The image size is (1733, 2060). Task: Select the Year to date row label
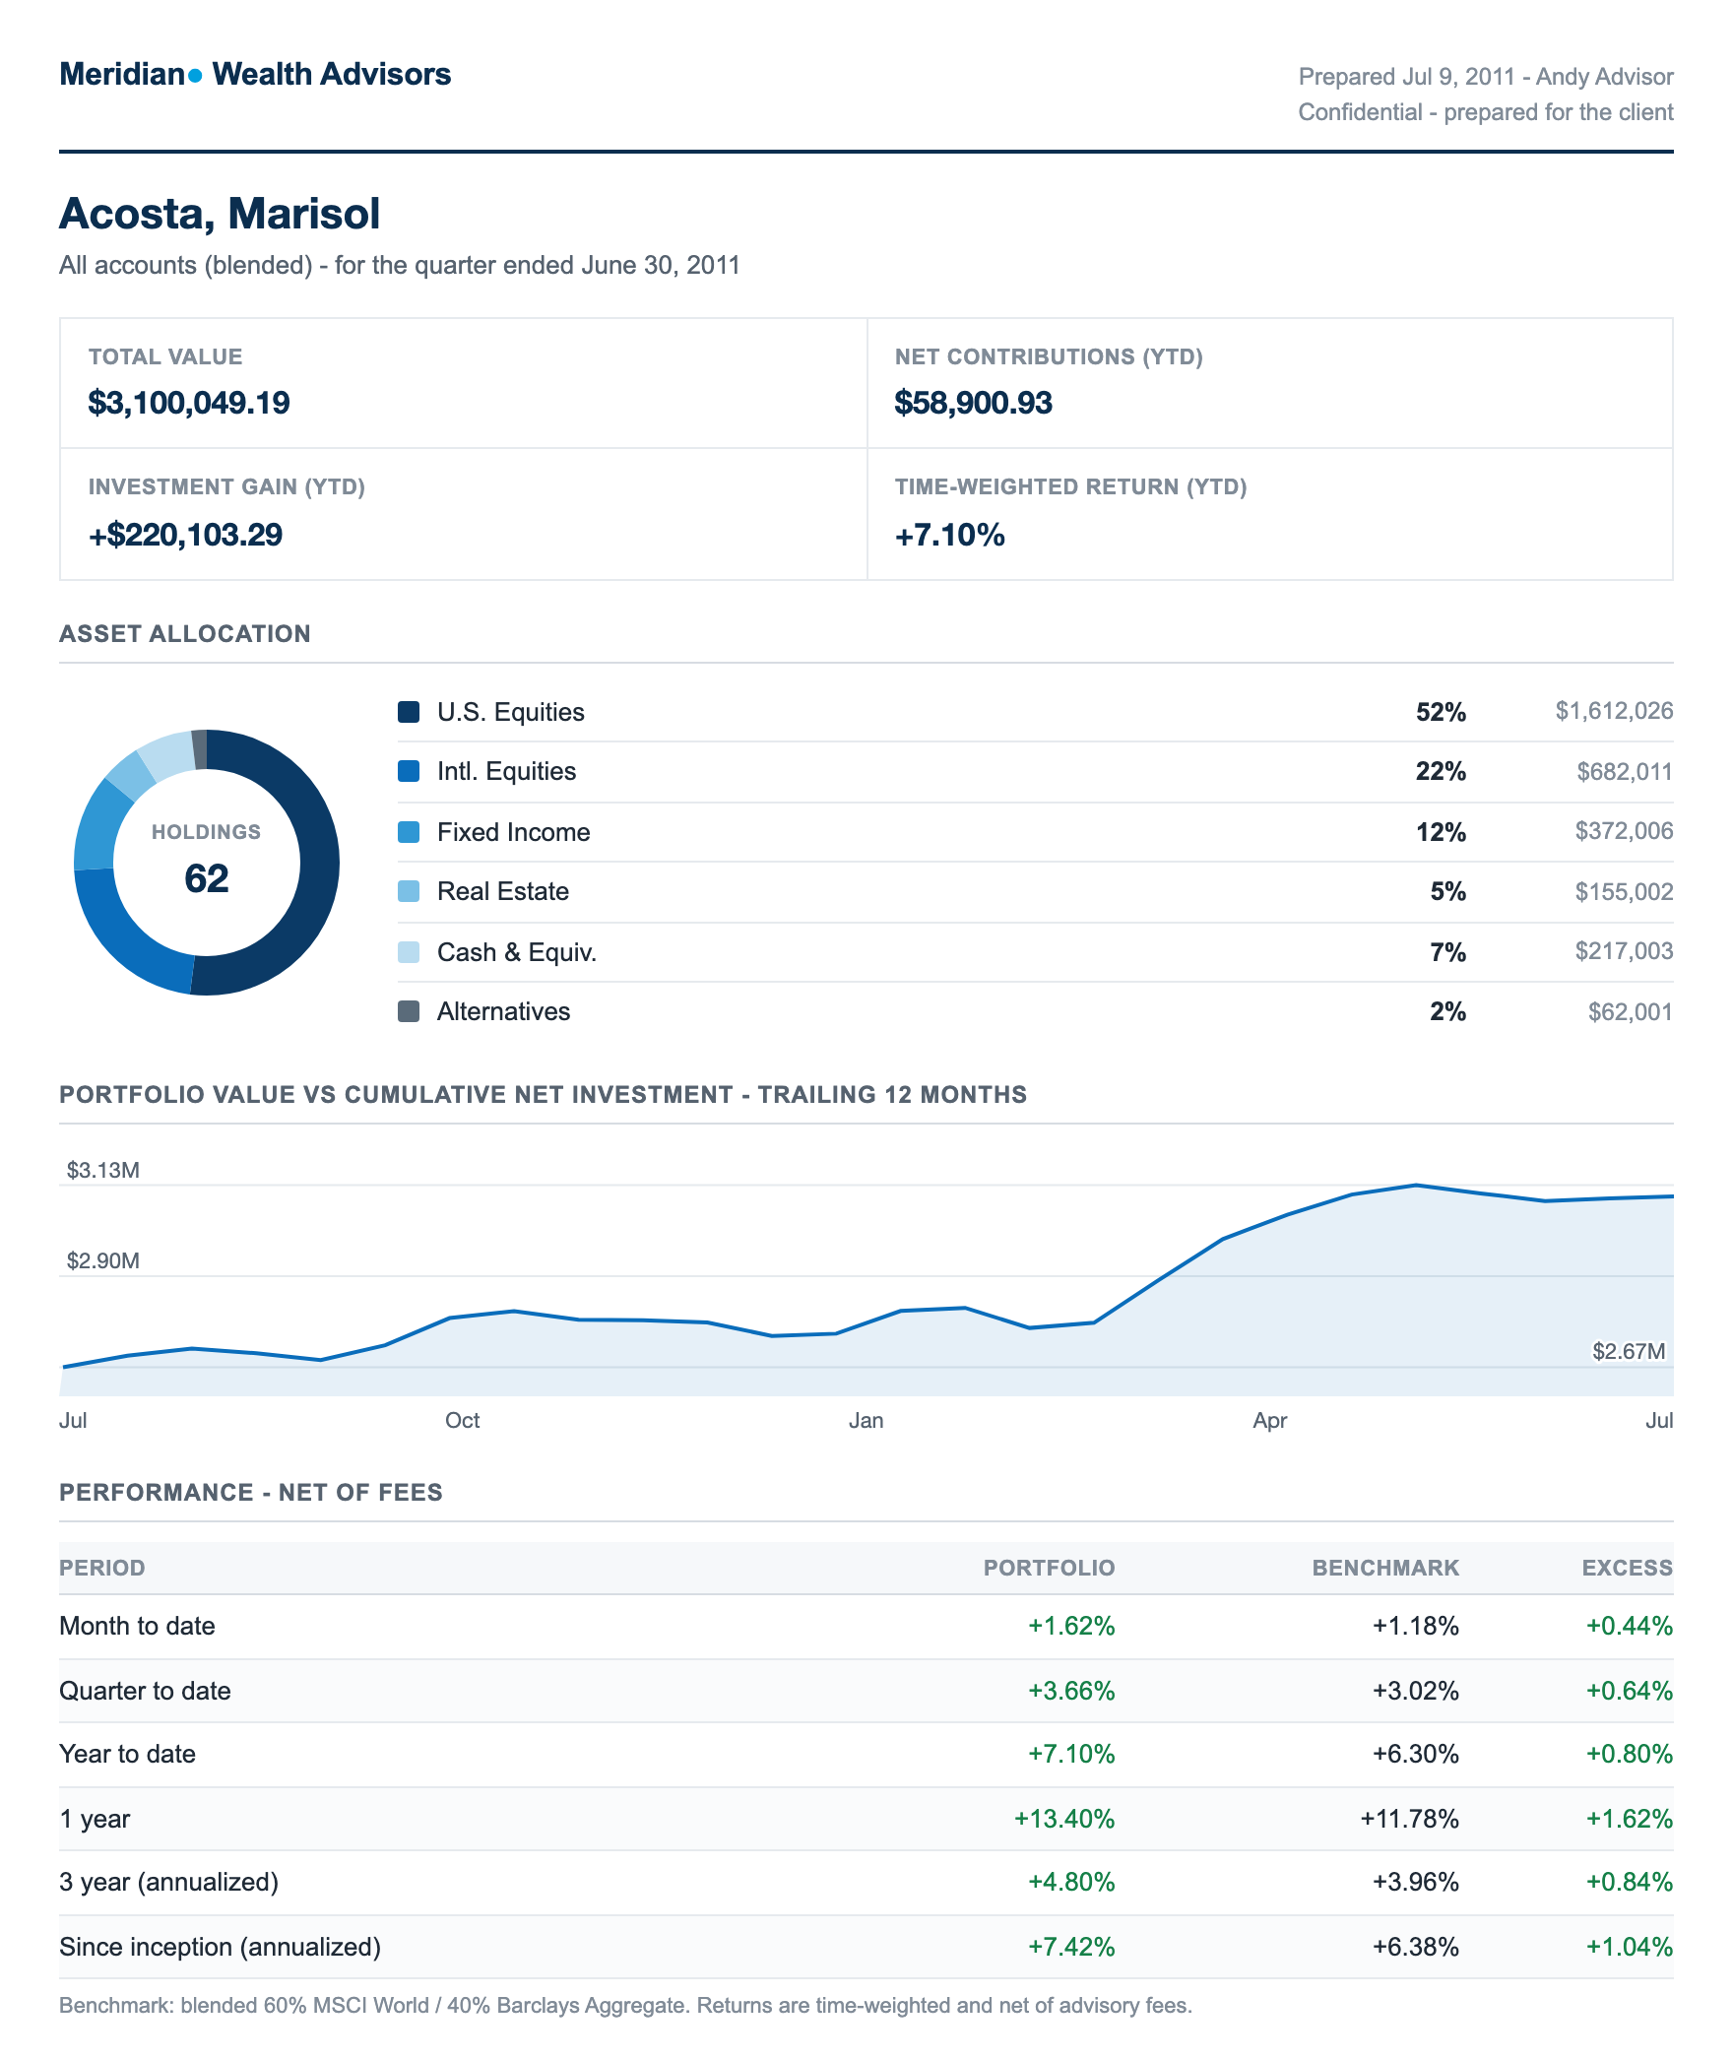pos(127,1754)
